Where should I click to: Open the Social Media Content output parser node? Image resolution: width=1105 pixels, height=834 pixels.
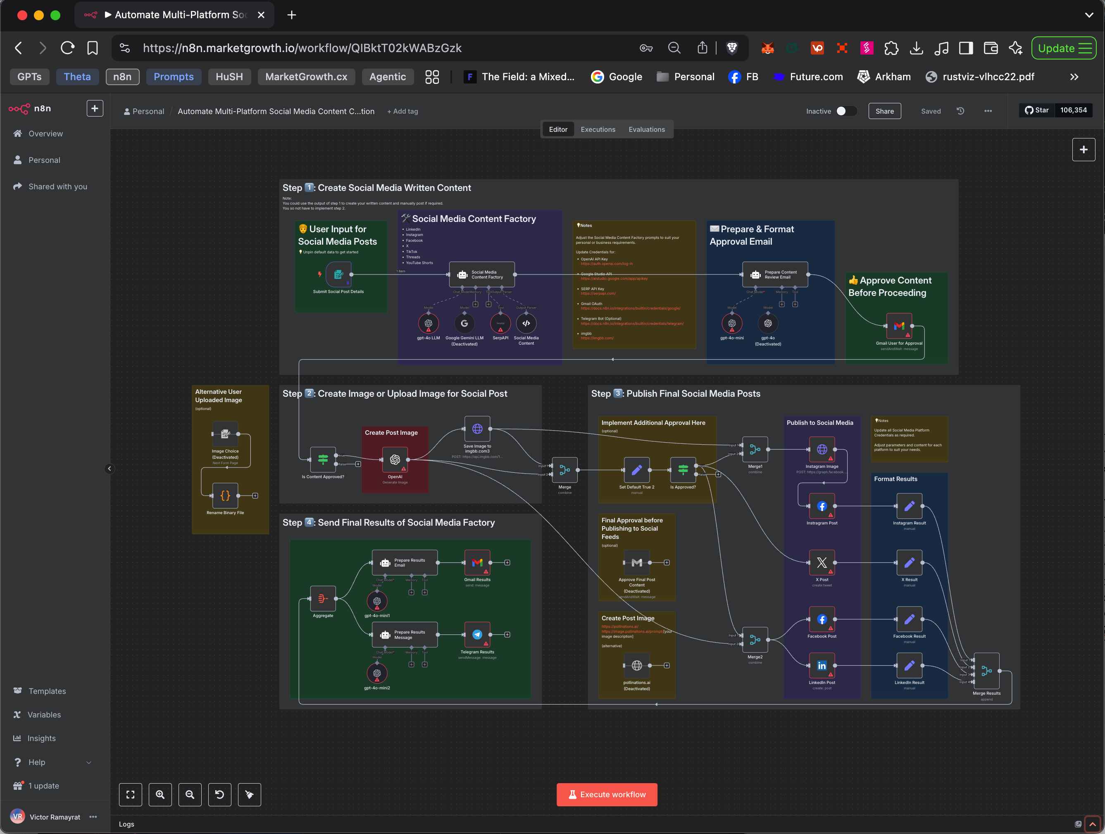(x=526, y=323)
